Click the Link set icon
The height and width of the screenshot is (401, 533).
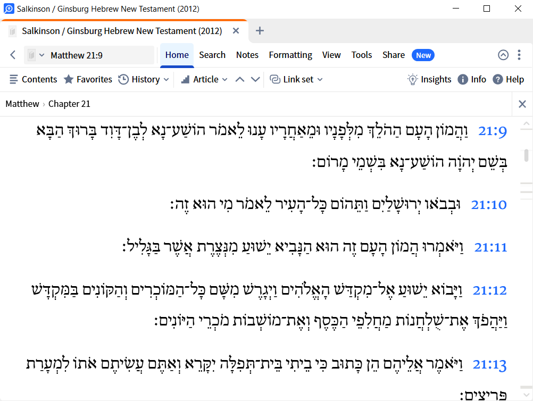click(x=274, y=80)
